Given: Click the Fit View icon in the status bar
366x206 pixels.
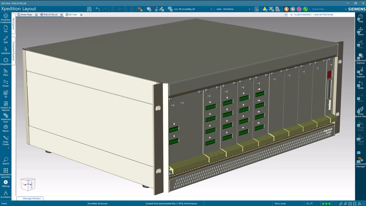Looking at the screenshot, I should point(355,203).
